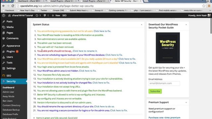Open Simple CMS bookmark

57,10
